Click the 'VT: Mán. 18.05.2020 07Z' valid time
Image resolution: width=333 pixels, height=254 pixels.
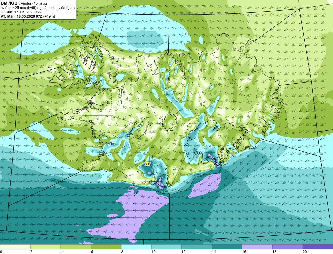28,16
